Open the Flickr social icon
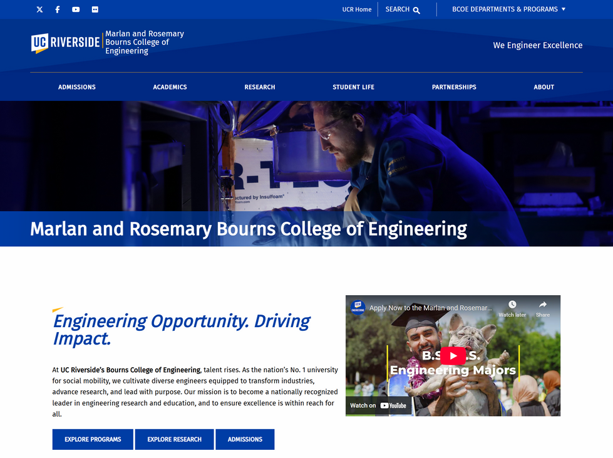613x458 pixels. [x=95, y=9]
